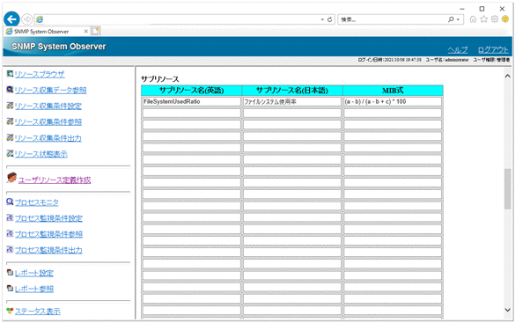Open プロセス監視条件出力 link
Viewport: 515px width, 323px height.
(48, 250)
